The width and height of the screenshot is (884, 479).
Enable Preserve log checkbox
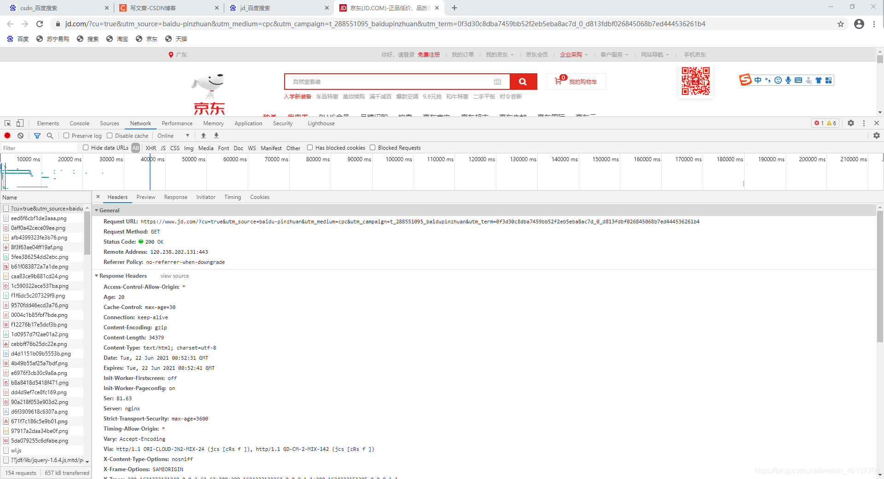pos(66,135)
